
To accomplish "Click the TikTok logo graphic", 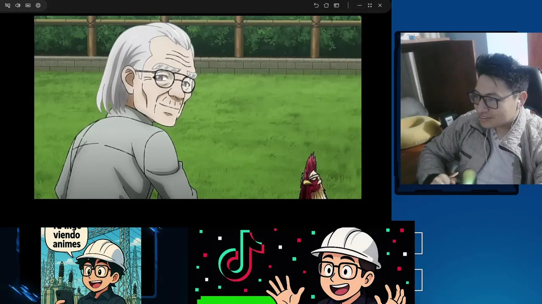I will [241, 256].
